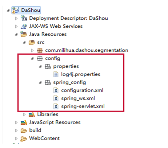The image size is (168, 148).
Task: Click the JavaScript Resources library icon
Action: point(24,122)
